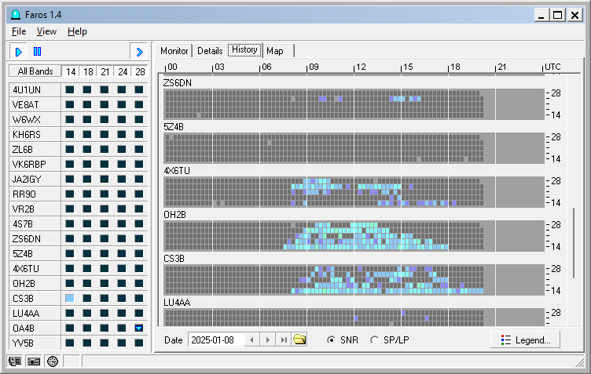
Task: Click the All Bands button
Action: point(35,71)
